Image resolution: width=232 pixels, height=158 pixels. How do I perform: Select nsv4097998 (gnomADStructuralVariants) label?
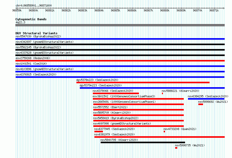[x=122, y=123]
